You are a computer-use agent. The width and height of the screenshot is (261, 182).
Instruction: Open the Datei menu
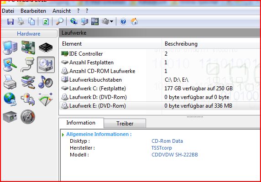point(8,11)
